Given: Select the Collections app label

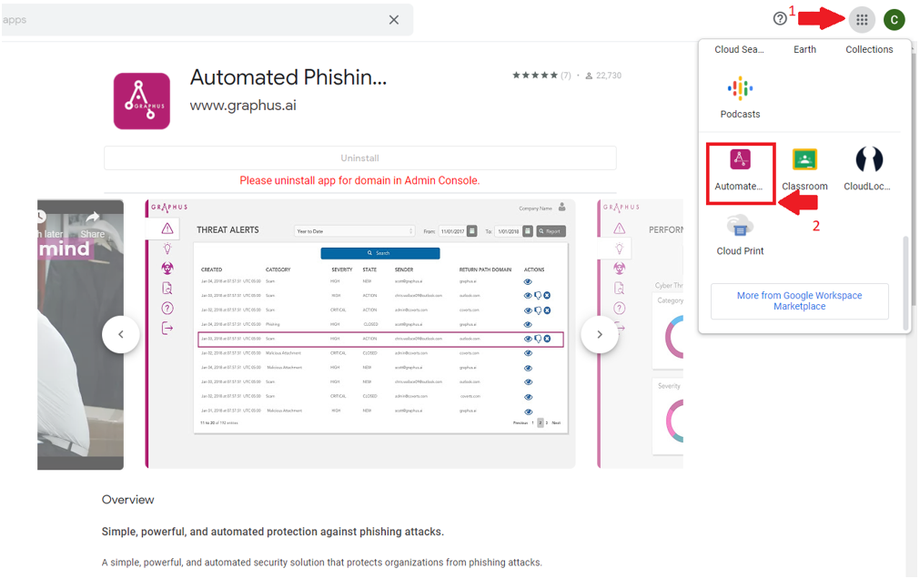Looking at the screenshot, I should pos(869,49).
